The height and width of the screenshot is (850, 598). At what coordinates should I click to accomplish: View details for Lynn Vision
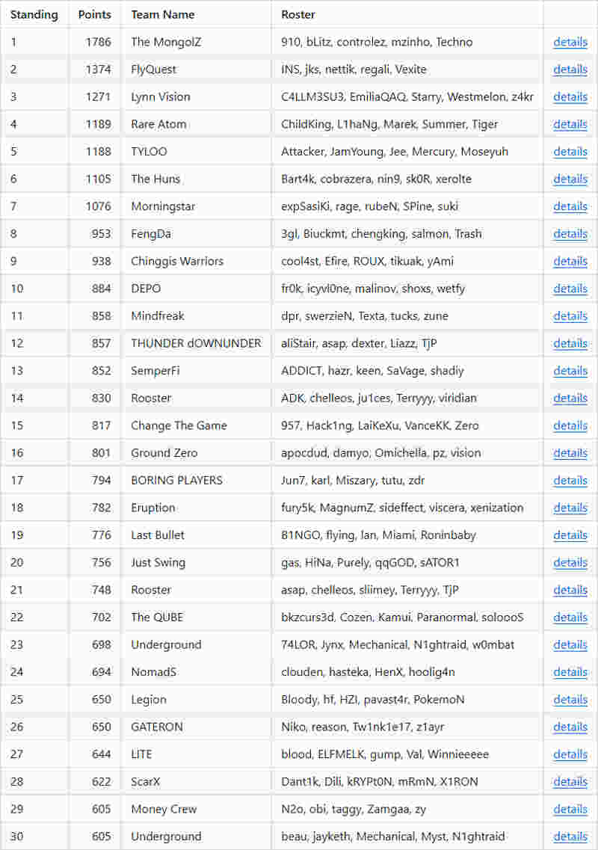coord(570,96)
